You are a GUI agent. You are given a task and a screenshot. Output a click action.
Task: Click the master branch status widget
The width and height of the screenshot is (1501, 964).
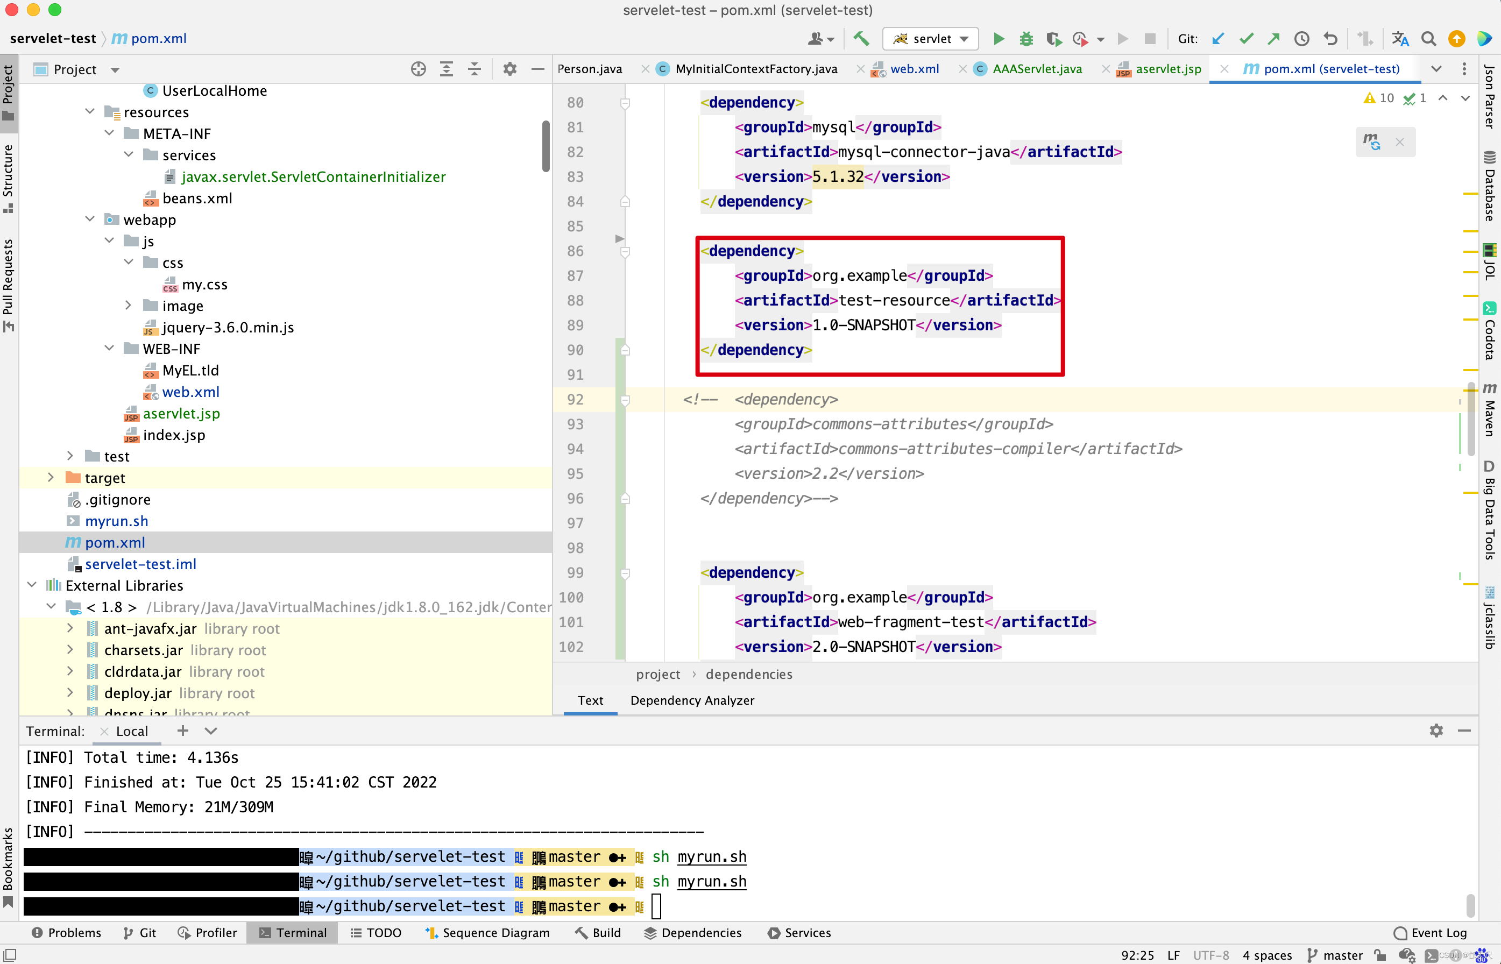click(x=1336, y=955)
